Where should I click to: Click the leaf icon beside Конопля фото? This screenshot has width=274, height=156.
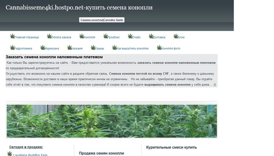159,47
